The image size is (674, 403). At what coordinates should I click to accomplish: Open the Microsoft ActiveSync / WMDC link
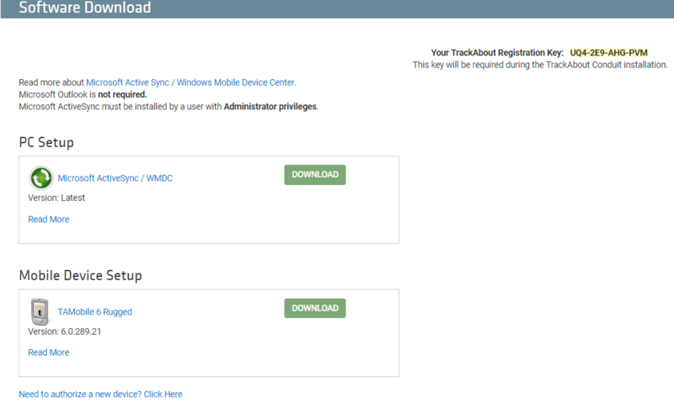tap(115, 178)
